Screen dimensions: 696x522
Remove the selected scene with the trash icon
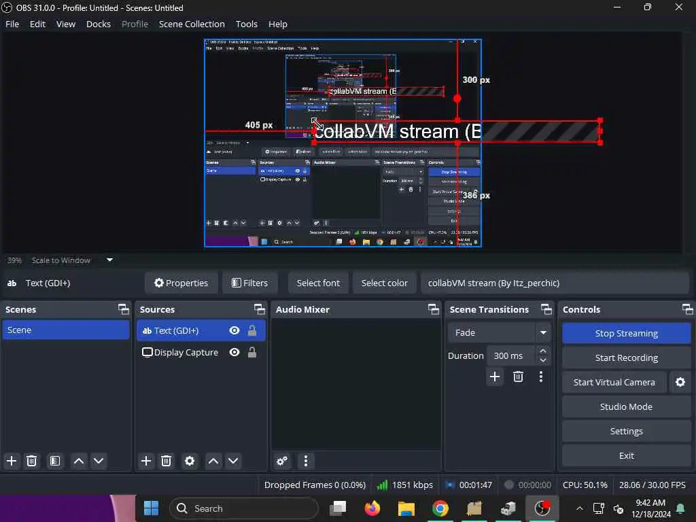[31, 461]
